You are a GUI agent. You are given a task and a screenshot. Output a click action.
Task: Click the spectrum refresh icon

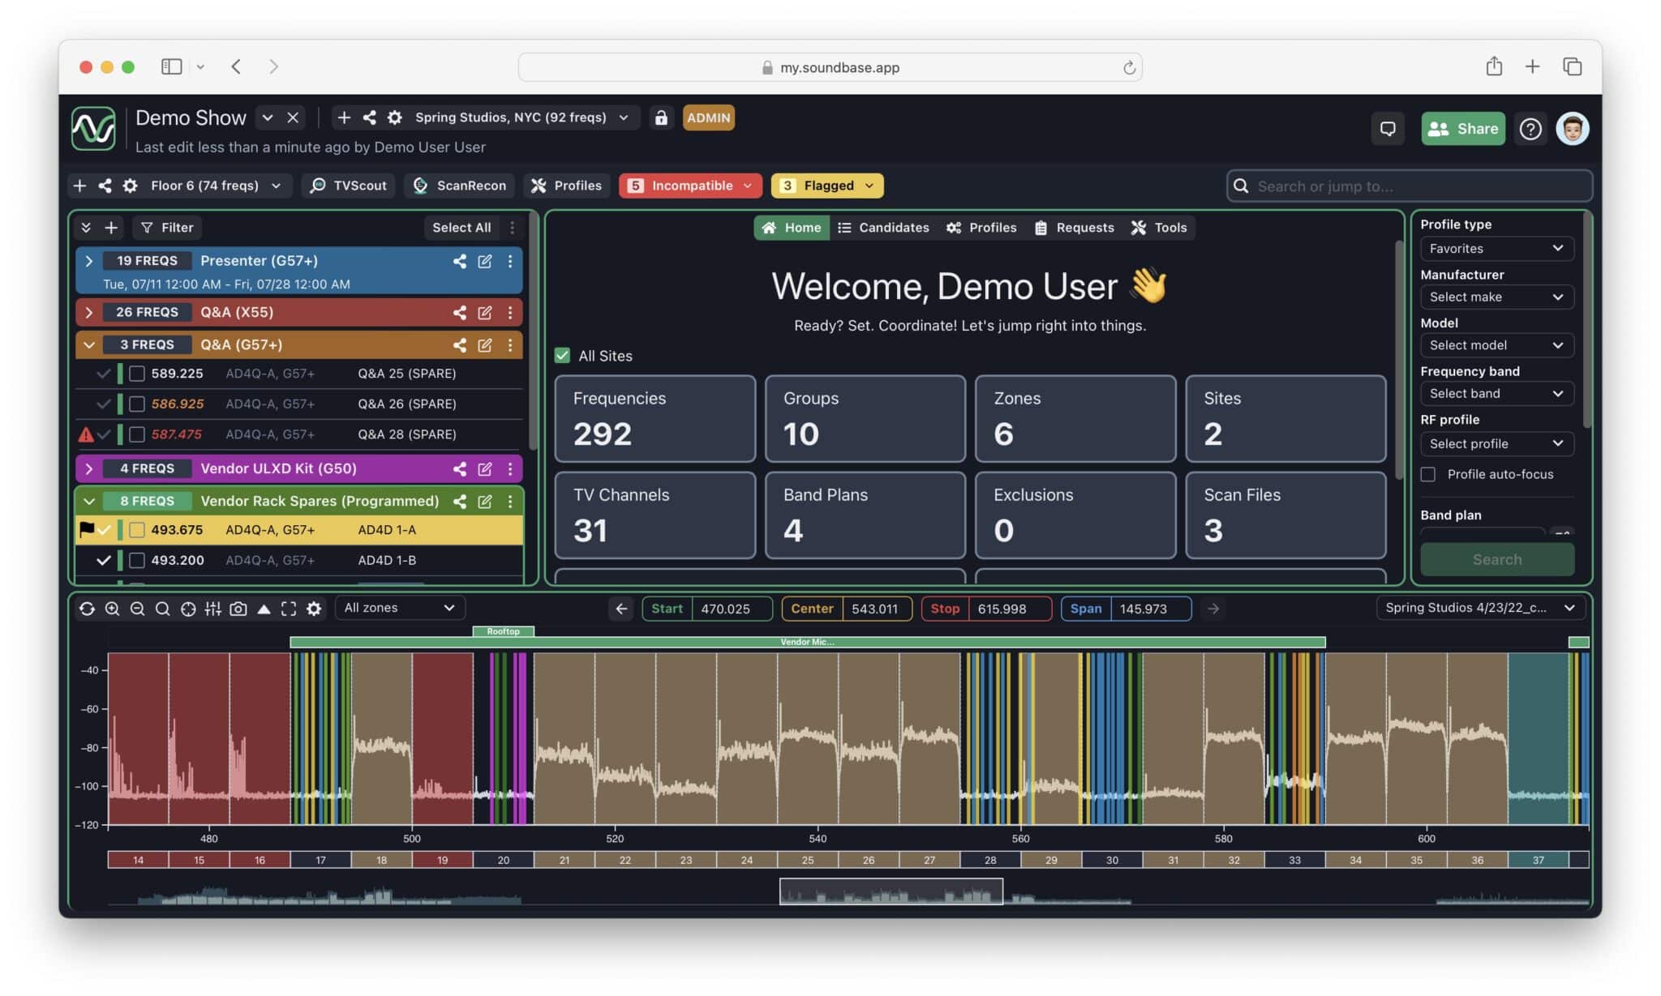pos(87,609)
